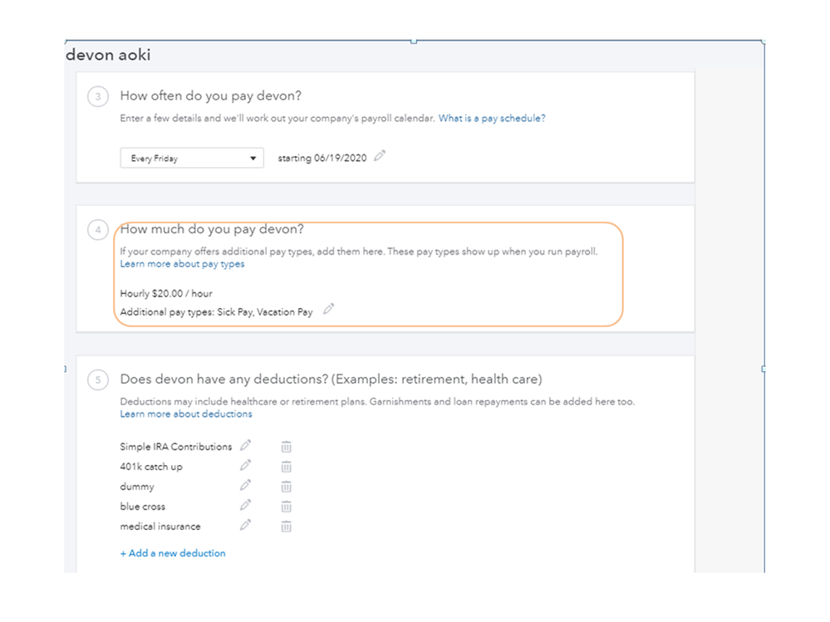Delete the medical insurance deduction

point(286,526)
